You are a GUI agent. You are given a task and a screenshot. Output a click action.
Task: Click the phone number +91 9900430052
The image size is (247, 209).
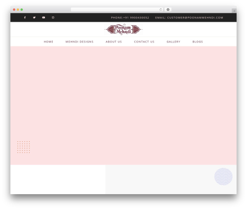[136, 18]
